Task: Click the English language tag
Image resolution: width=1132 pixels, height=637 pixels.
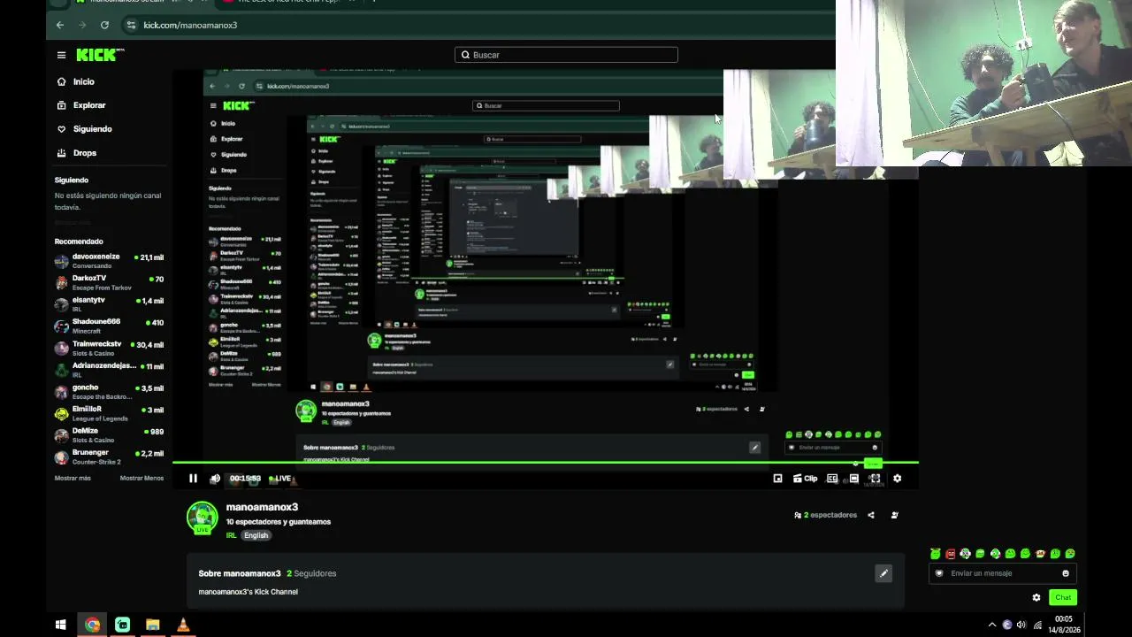Action: [256, 535]
